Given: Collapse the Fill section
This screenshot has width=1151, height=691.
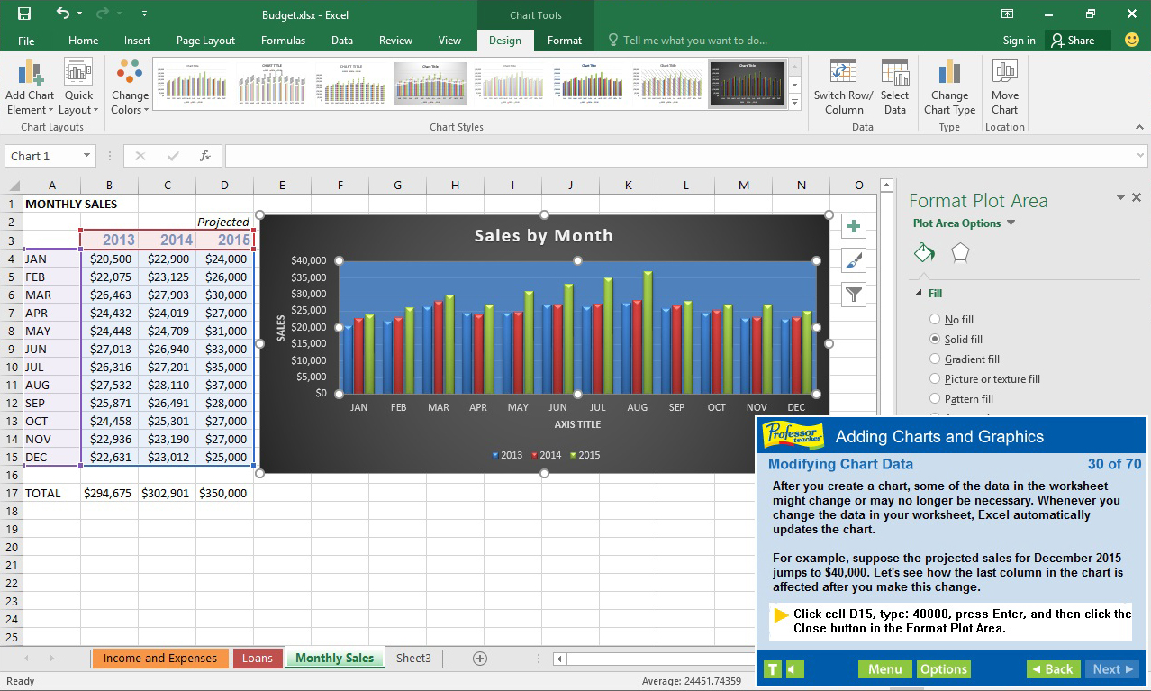Looking at the screenshot, I should coord(919,293).
